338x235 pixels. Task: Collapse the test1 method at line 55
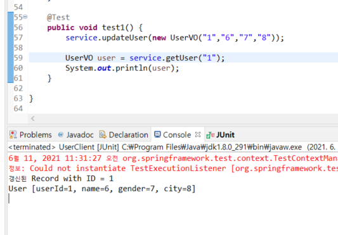tap(25, 17)
